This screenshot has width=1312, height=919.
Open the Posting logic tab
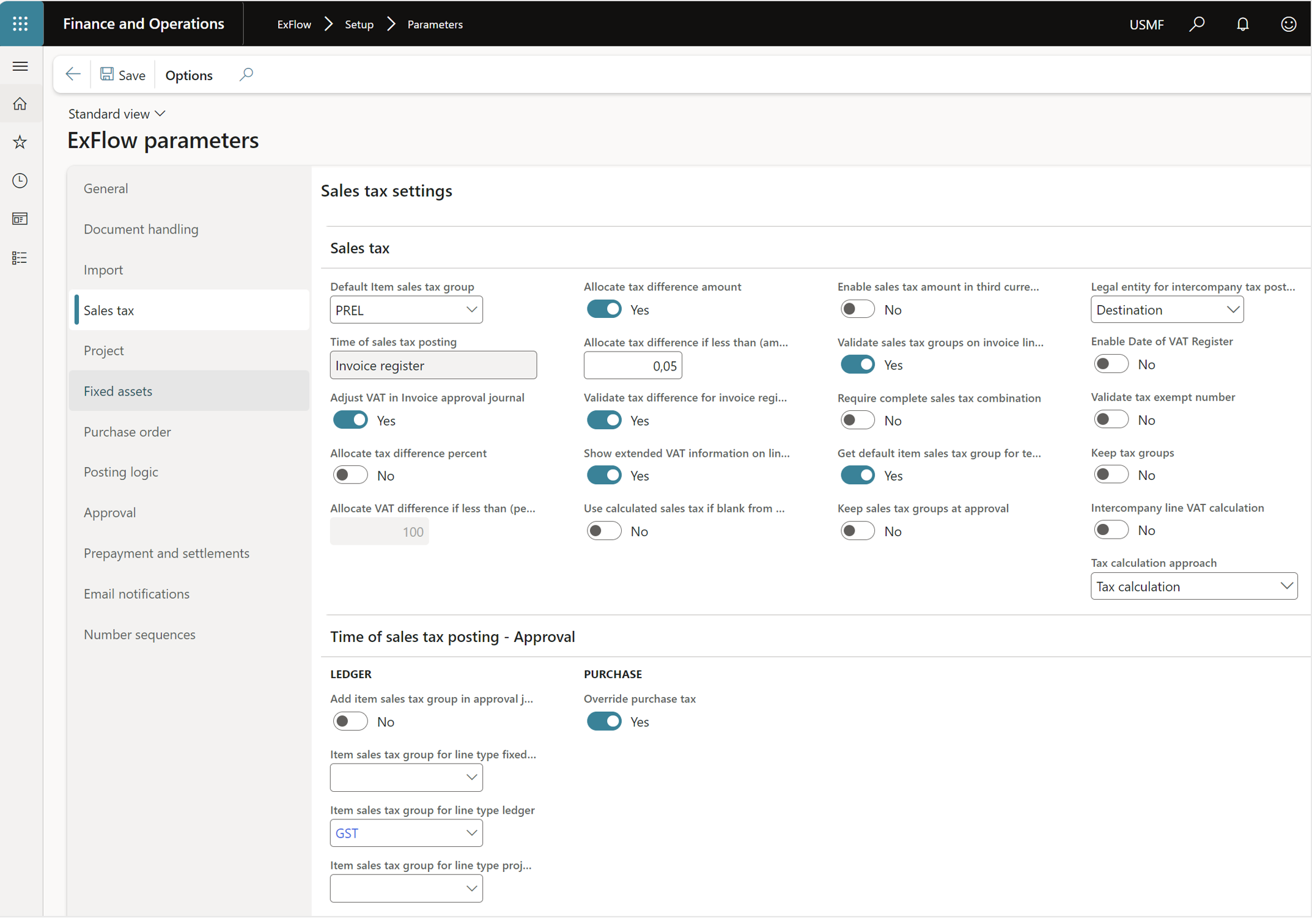coord(189,472)
